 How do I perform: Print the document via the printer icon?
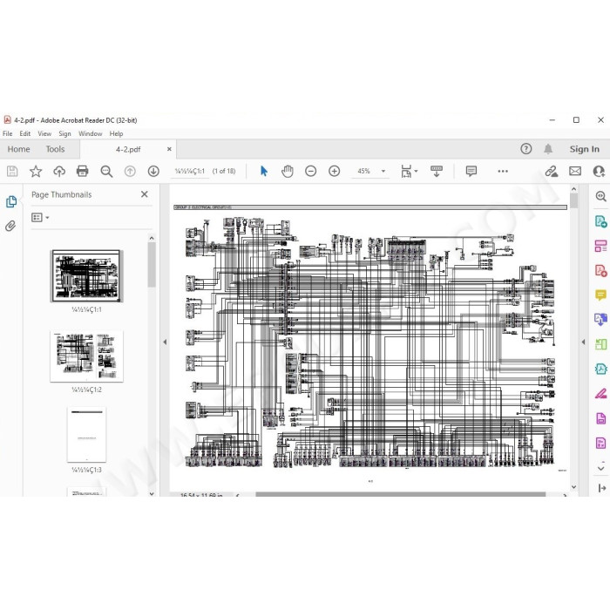(x=83, y=171)
